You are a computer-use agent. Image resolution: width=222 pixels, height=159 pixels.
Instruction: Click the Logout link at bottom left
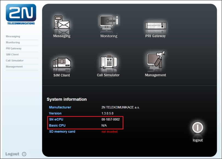pyautogui.click(x=12, y=154)
